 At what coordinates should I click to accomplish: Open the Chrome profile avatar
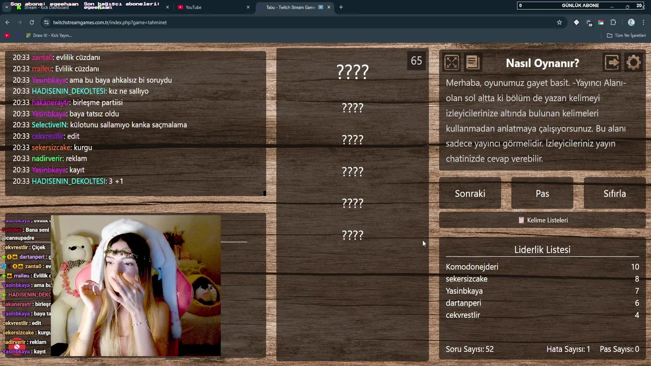tap(631, 22)
